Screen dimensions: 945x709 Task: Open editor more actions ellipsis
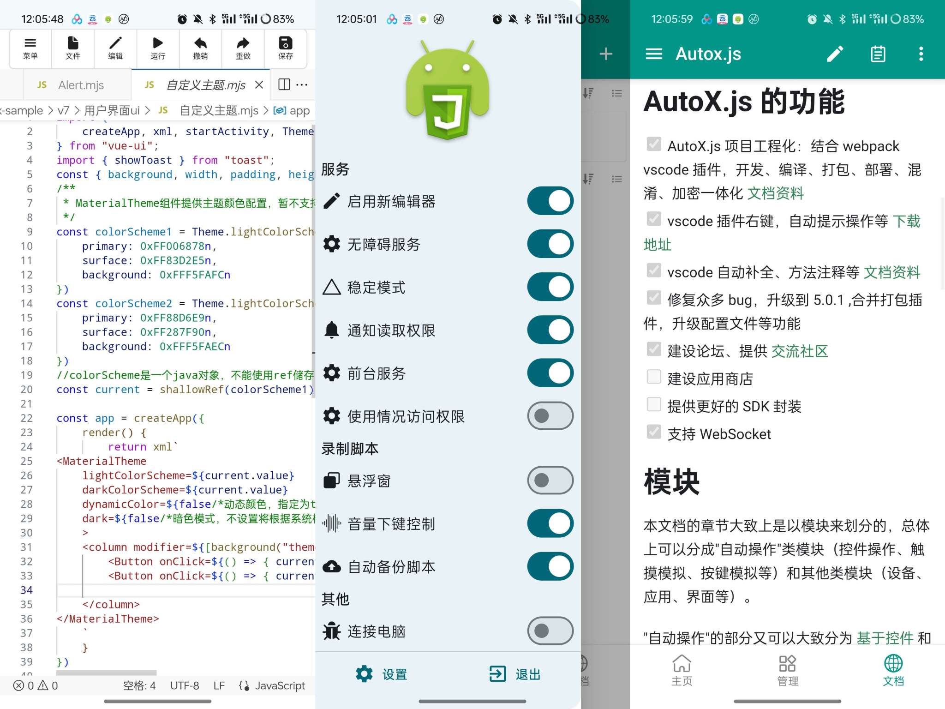pyautogui.click(x=302, y=84)
